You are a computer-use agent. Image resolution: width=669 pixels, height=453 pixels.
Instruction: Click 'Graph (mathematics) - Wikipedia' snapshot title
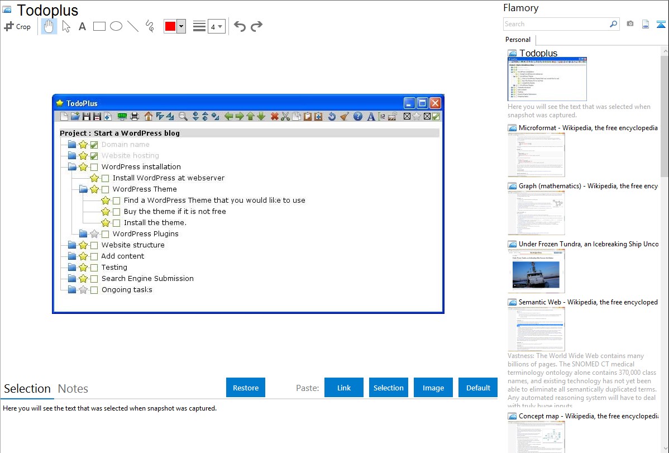click(588, 186)
